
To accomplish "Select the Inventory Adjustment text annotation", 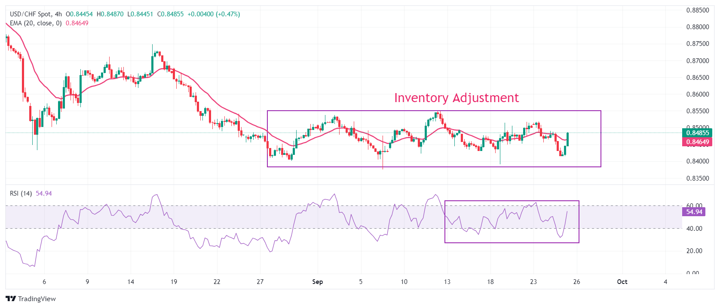I will coord(456,98).
